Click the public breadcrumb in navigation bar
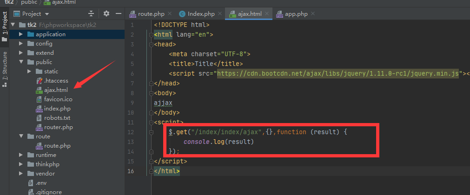This screenshot has width=470, height=195. pyautogui.click(x=29, y=2)
